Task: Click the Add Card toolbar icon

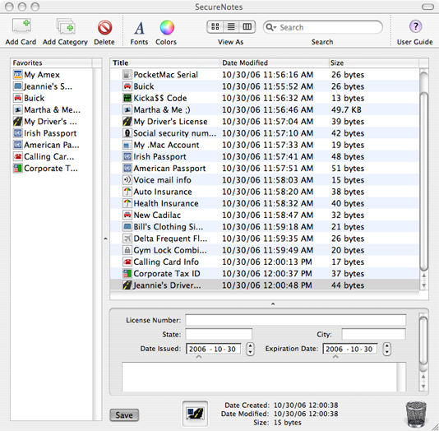Action: (21, 26)
